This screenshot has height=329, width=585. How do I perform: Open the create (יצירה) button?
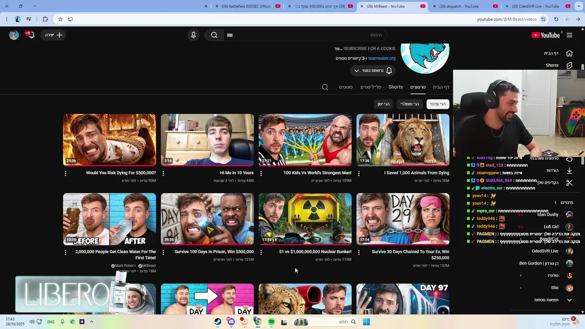coord(53,35)
